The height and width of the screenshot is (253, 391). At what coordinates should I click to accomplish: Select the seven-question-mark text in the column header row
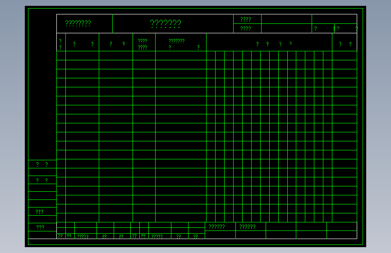point(176,41)
